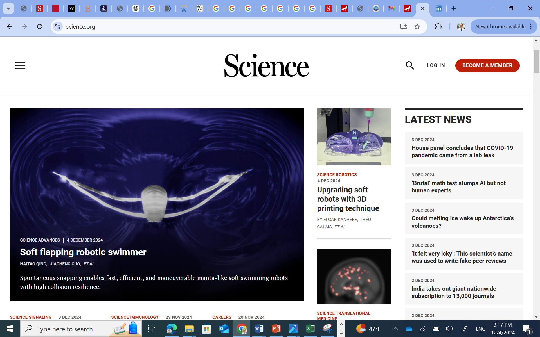Open House panel COVID-19 lab leak news

coord(462,152)
